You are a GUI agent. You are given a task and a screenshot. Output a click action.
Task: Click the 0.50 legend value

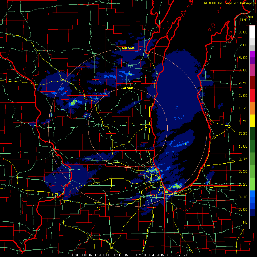click(x=243, y=172)
